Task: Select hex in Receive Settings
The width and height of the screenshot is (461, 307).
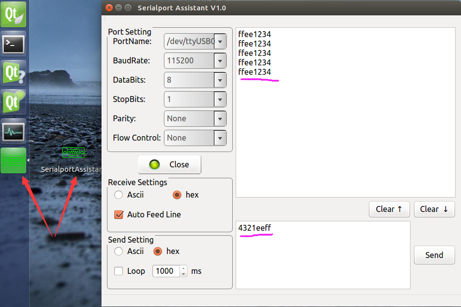Action: pos(177,195)
